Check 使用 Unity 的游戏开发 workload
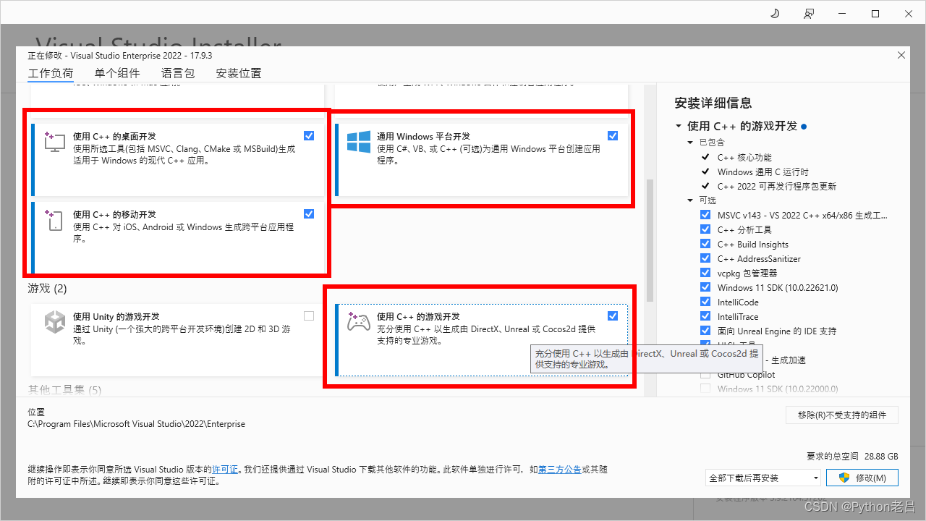This screenshot has width=926, height=521. pos(309,315)
